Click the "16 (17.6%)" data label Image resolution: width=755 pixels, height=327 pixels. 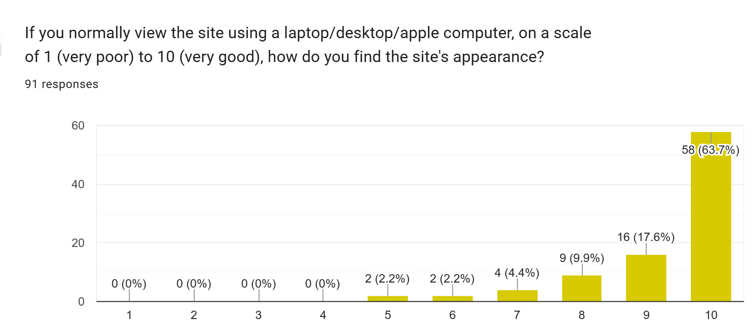[x=646, y=237]
